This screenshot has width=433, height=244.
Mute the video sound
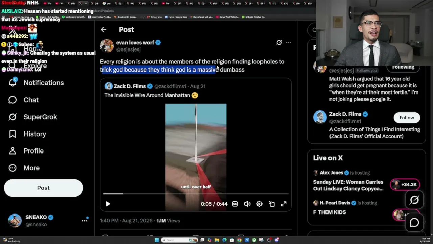247,204
